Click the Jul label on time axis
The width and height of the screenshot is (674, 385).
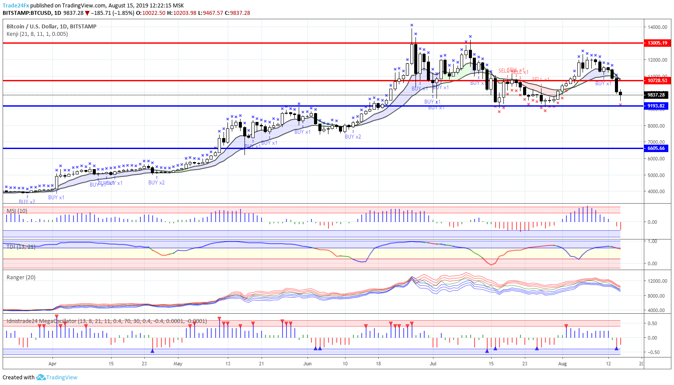click(x=433, y=363)
